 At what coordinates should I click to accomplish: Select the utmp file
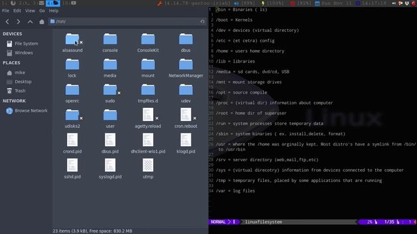[x=148, y=169]
